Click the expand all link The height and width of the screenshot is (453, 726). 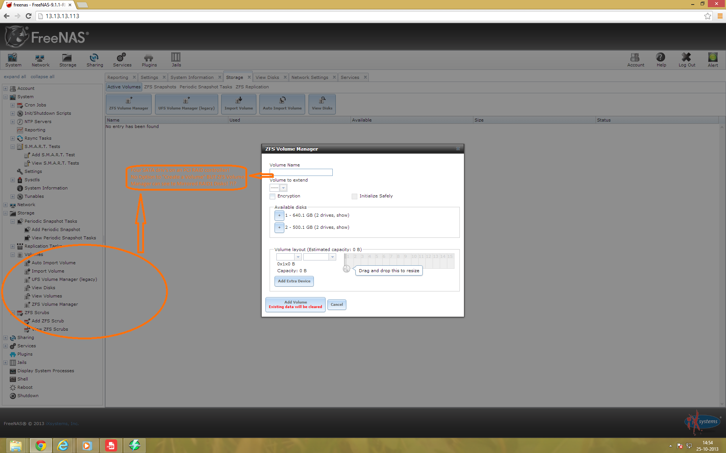coord(15,77)
